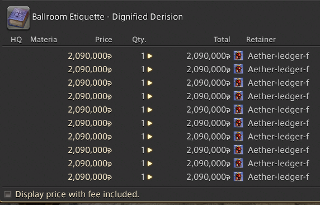Click the retainer city icon in eighth listing
This screenshot has height=205, width=320.
[238, 150]
